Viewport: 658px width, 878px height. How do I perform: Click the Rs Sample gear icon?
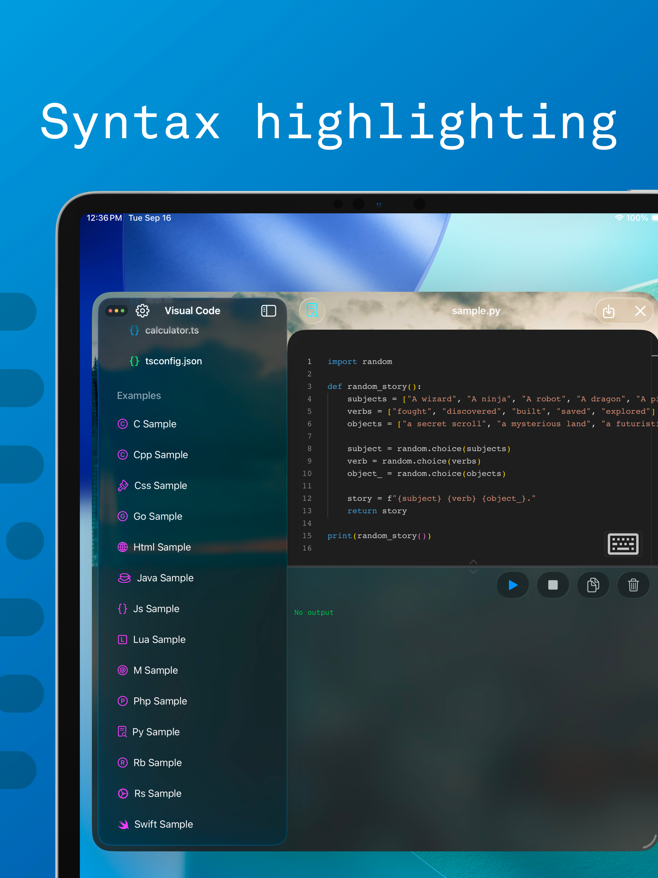pyautogui.click(x=123, y=793)
